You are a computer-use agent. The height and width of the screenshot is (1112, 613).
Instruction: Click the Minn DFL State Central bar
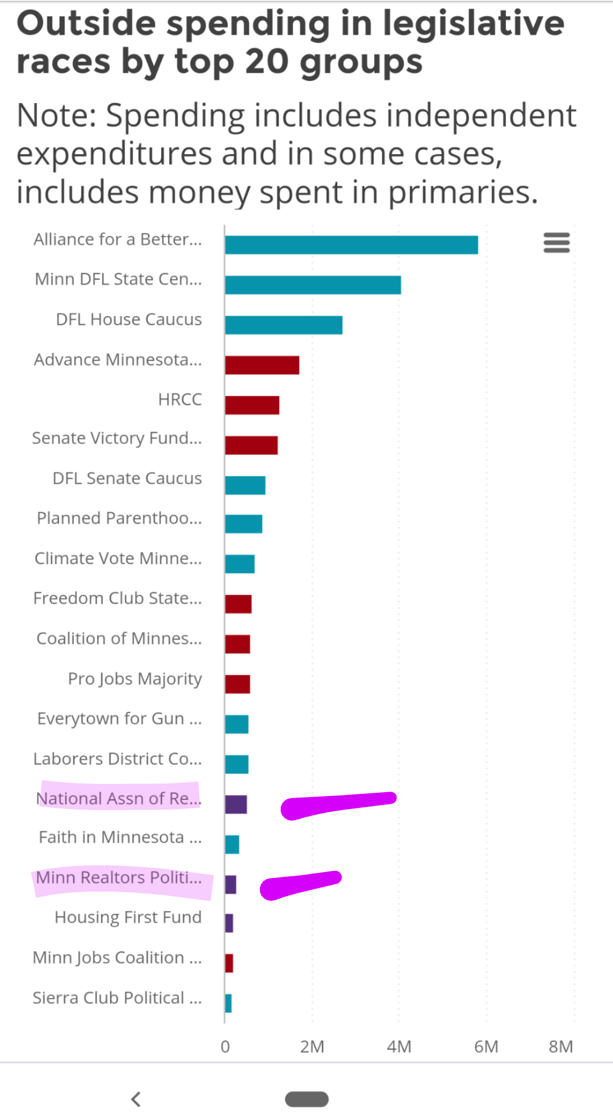tap(313, 285)
